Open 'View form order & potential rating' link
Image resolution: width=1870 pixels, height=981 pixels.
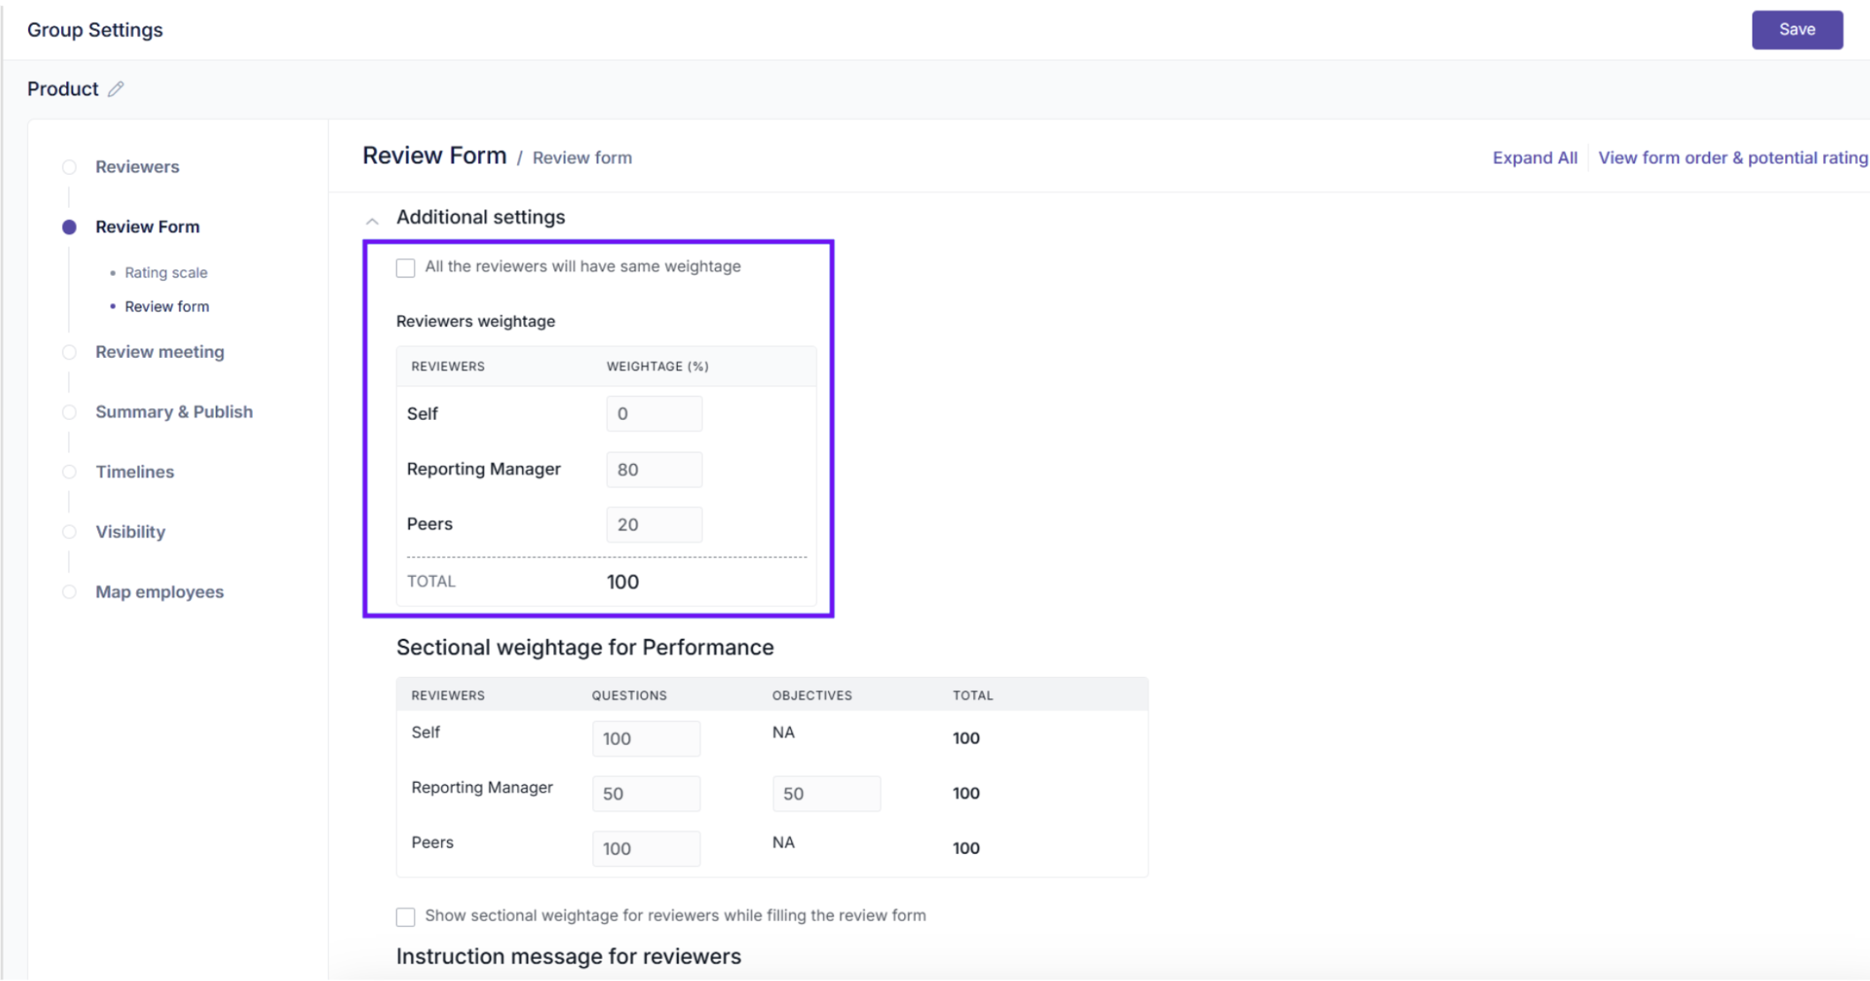click(x=1732, y=158)
